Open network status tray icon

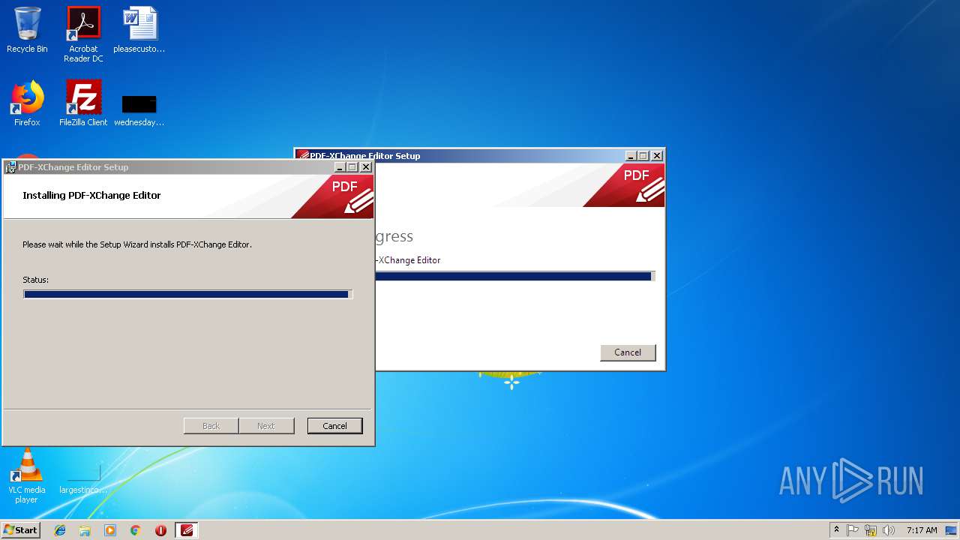[x=871, y=530]
